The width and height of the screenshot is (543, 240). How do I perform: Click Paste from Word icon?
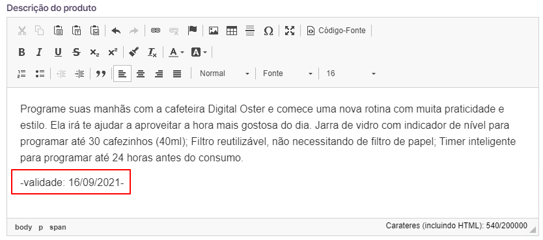94,31
